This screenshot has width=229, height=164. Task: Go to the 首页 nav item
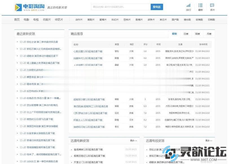coord(17,19)
